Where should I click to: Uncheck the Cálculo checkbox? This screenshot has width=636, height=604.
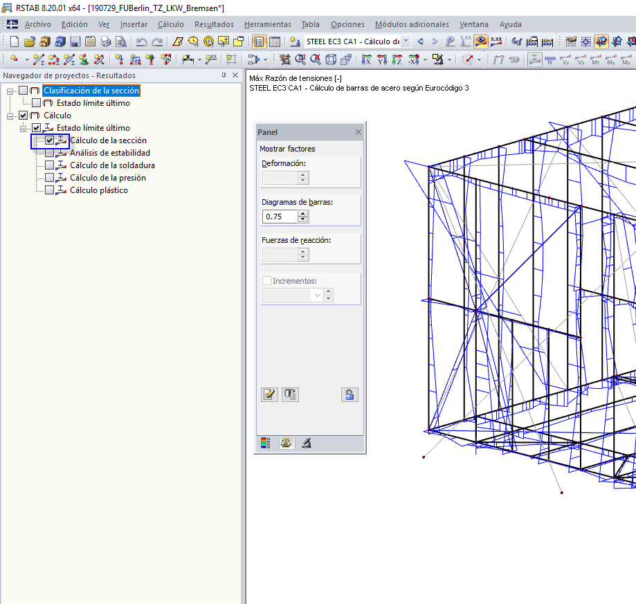click(x=23, y=116)
